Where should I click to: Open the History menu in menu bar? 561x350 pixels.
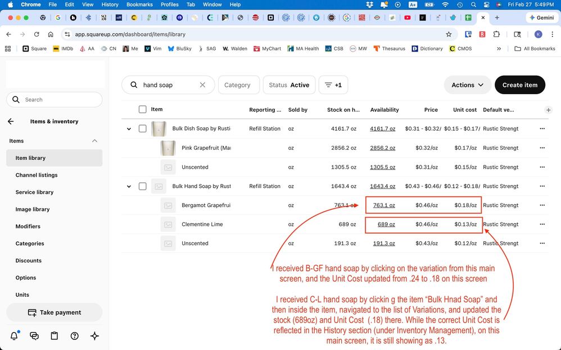(110, 4)
